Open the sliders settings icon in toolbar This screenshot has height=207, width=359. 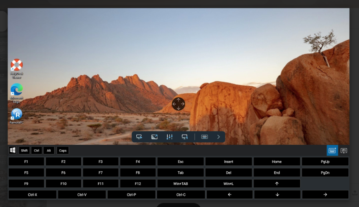click(x=169, y=137)
